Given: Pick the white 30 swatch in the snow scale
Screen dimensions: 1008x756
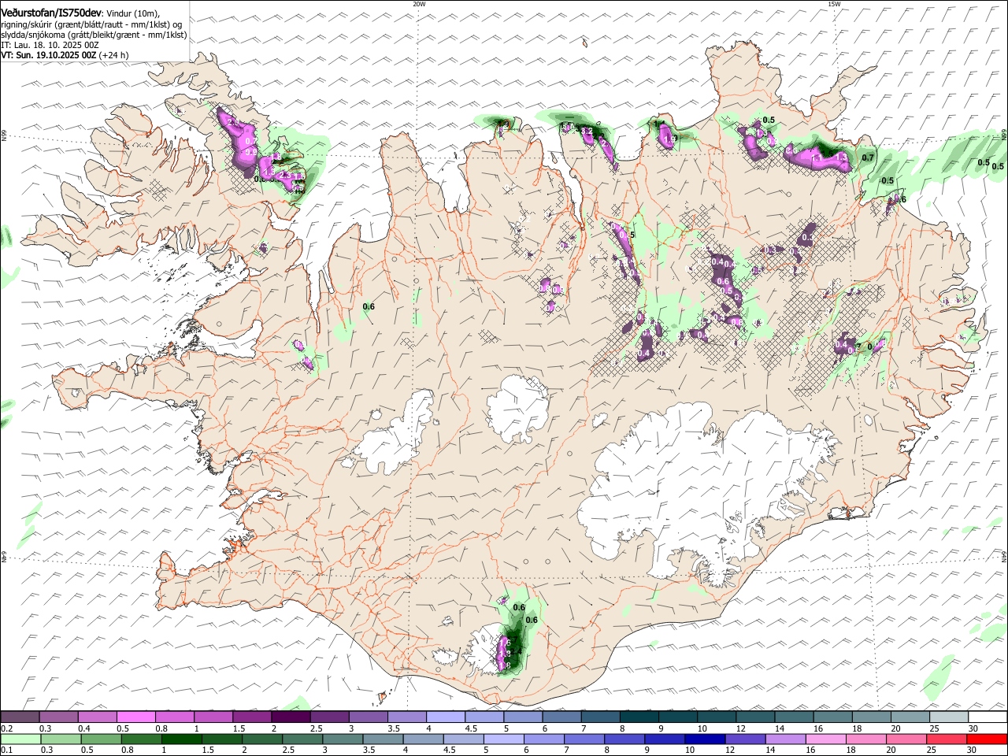Looking at the screenshot, I should (x=987, y=717).
